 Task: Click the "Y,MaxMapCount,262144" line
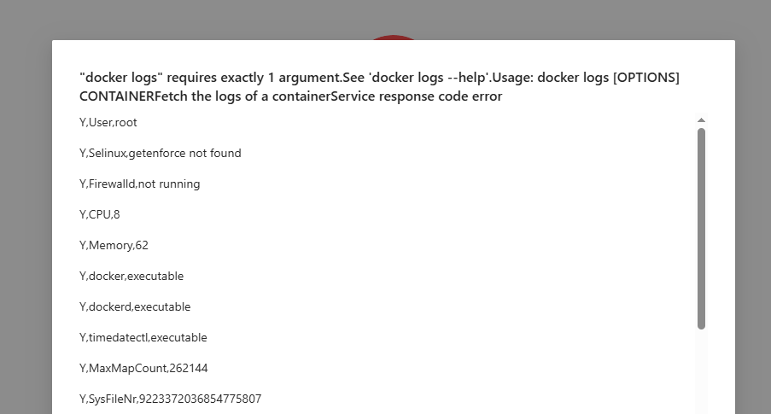pyautogui.click(x=143, y=368)
